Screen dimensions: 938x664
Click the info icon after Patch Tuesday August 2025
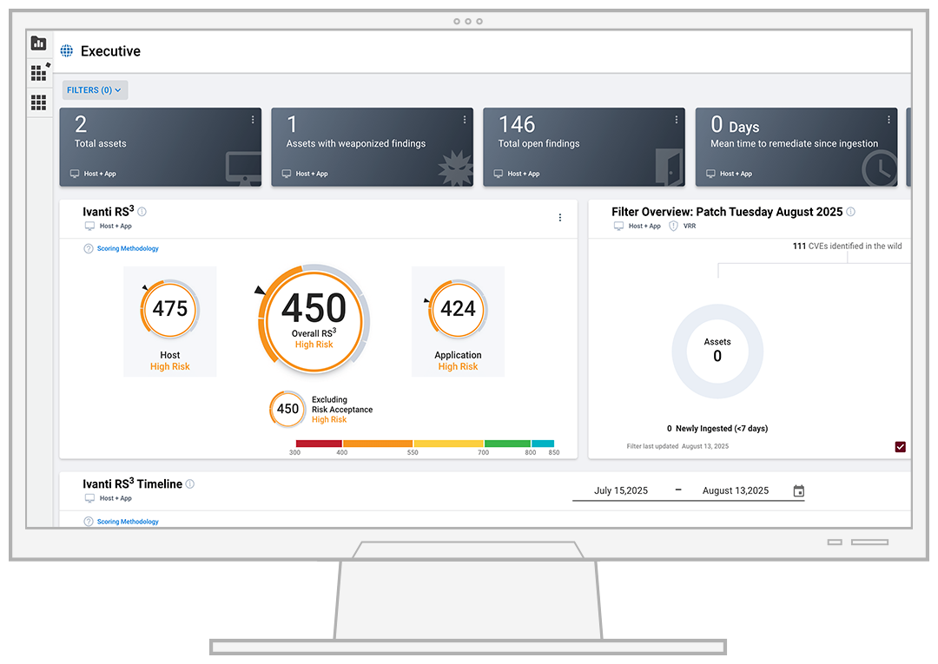pyautogui.click(x=849, y=212)
